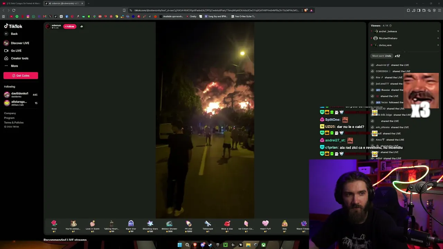Open Steam from the taskbar

click(210, 245)
